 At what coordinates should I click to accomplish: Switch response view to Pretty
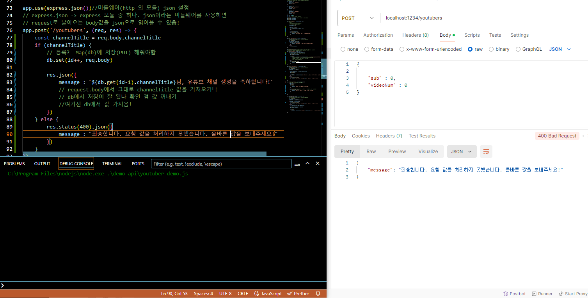click(347, 152)
